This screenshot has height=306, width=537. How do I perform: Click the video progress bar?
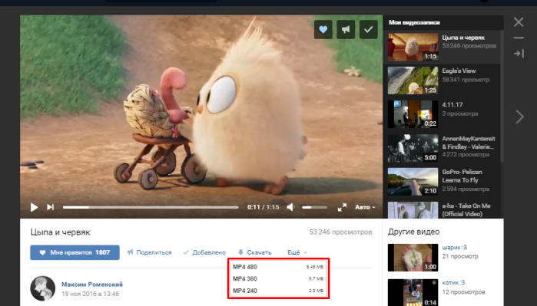point(151,207)
